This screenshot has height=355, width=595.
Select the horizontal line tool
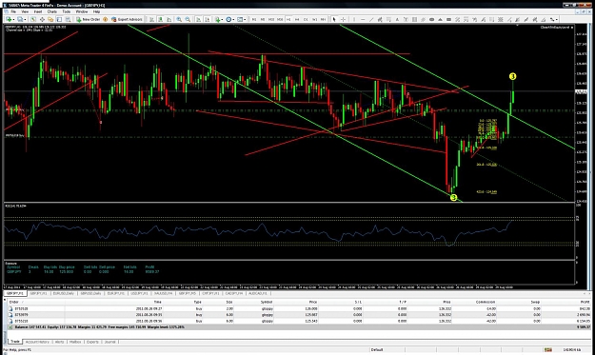coord(363,19)
